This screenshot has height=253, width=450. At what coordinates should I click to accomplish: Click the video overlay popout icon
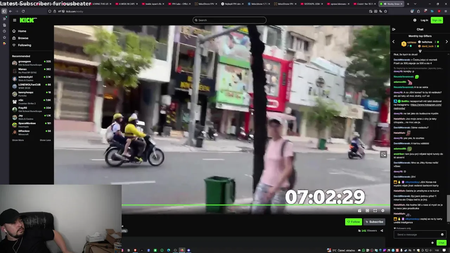384,154
